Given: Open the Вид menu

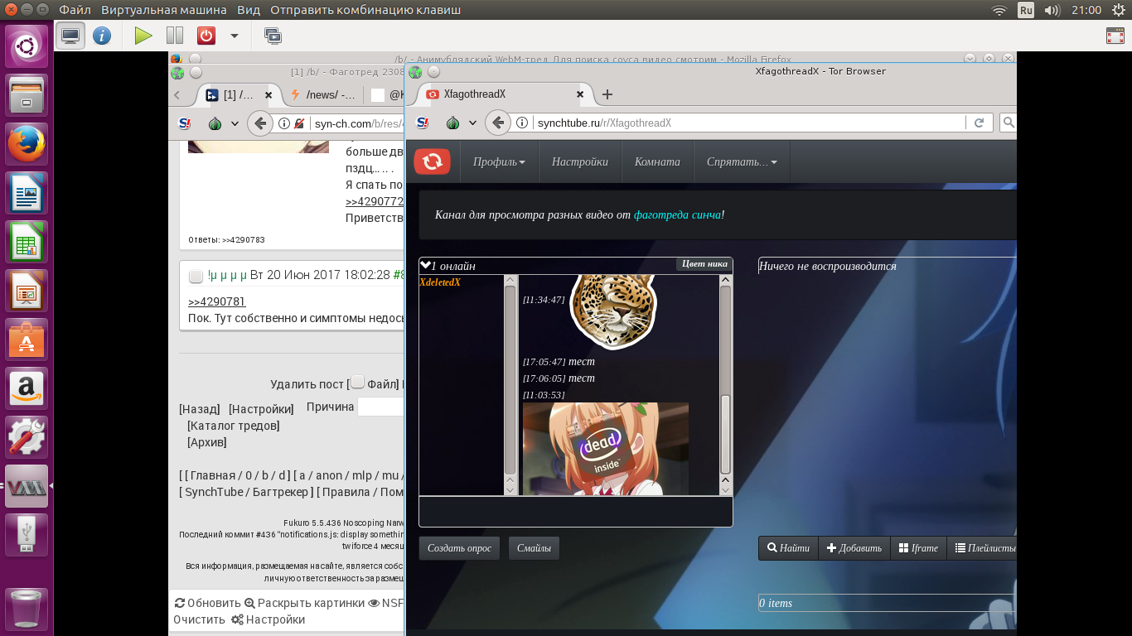Looking at the screenshot, I should [248, 10].
